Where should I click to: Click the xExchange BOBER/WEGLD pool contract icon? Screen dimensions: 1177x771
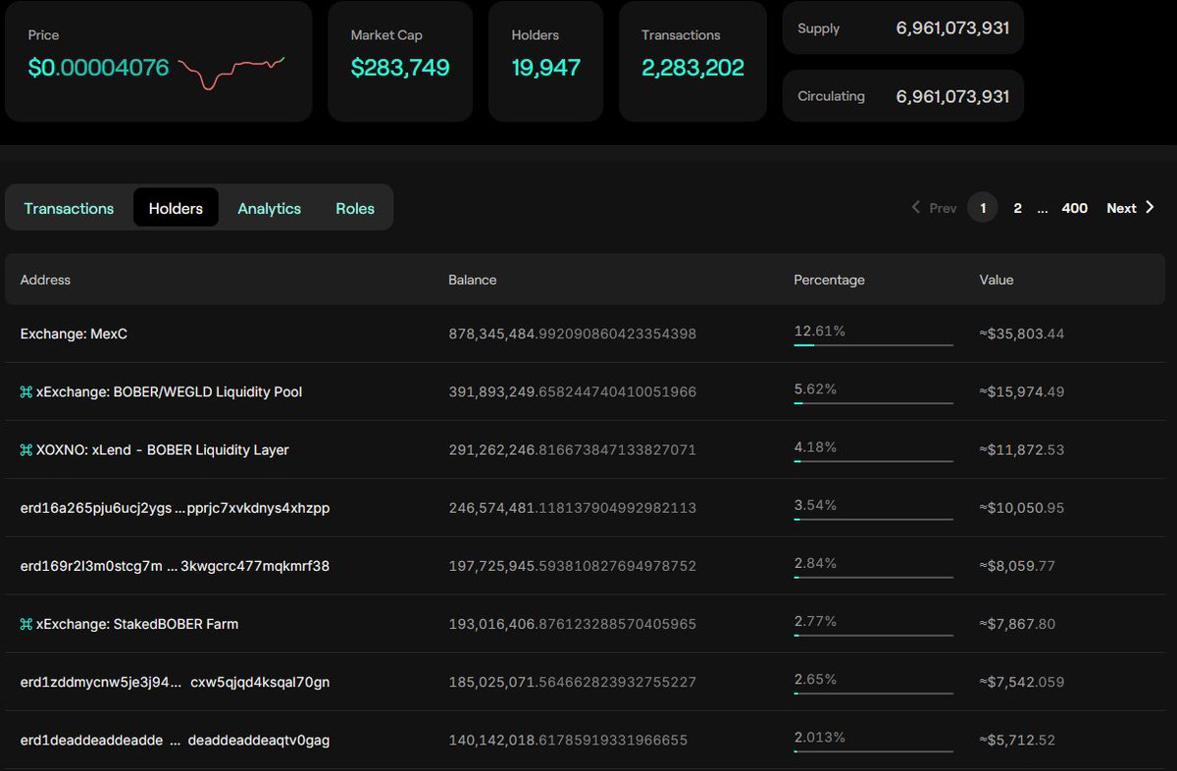26,392
